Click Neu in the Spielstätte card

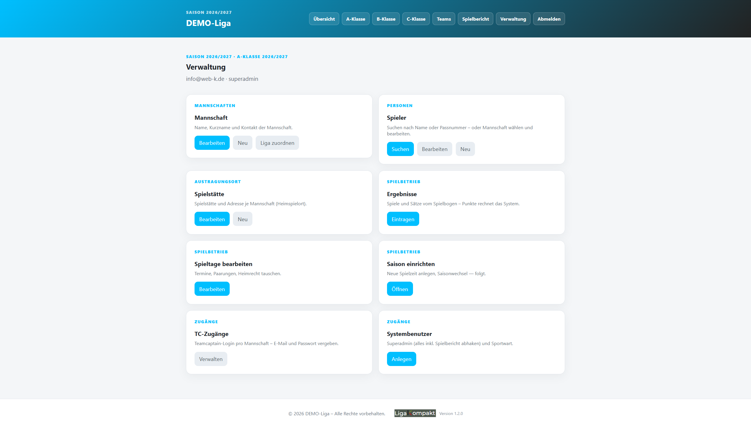click(242, 219)
